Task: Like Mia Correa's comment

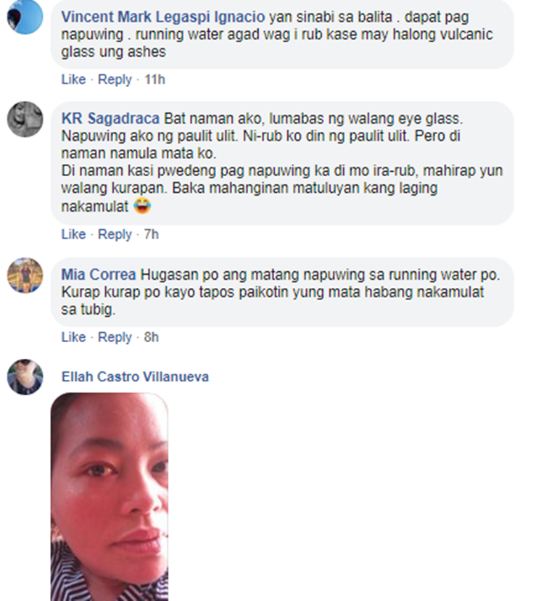Action: coord(73,337)
